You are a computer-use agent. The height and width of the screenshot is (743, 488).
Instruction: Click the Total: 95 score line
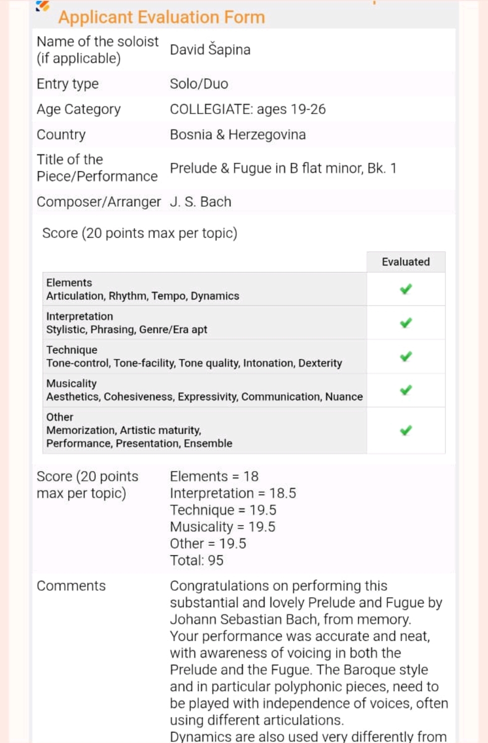(196, 560)
